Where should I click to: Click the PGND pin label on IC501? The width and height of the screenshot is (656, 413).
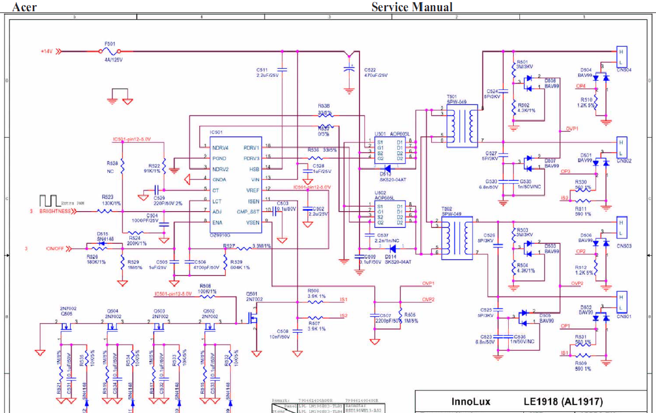(x=219, y=158)
